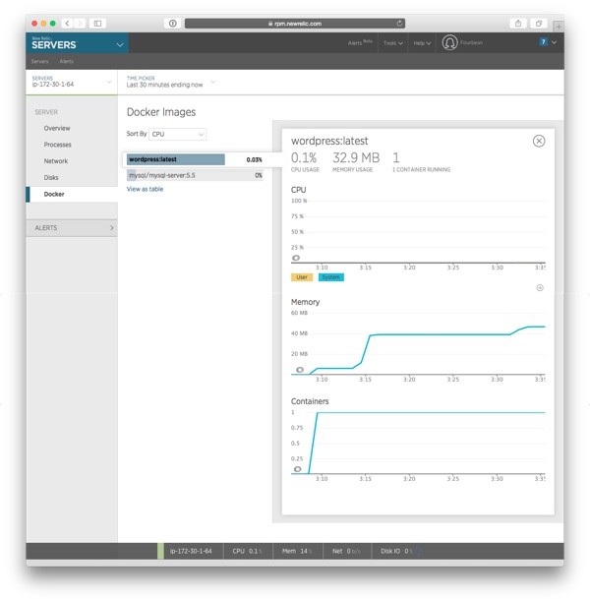The image size is (590, 599).
Task: Go to the Servers sub-nav tab
Action: [39, 61]
